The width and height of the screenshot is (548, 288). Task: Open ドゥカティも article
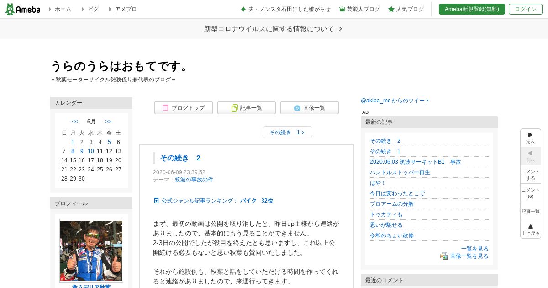pyautogui.click(x=386, y=214)
